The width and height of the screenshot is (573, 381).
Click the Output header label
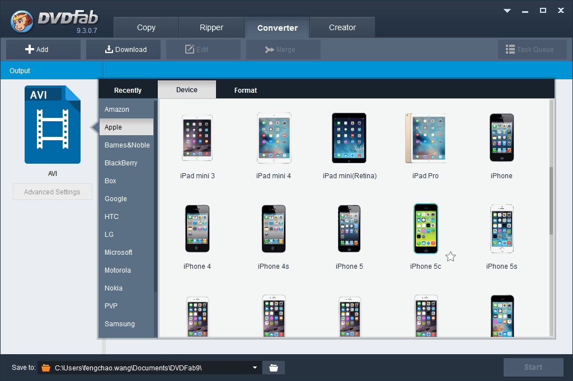tap(20, 71)
